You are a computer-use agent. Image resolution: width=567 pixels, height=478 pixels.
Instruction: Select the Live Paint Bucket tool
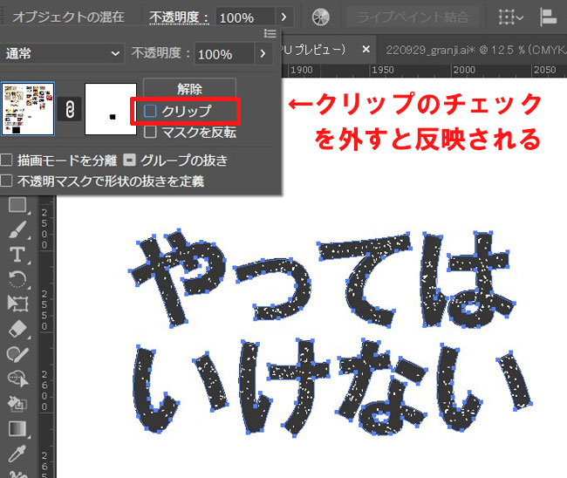click(17, 404)
